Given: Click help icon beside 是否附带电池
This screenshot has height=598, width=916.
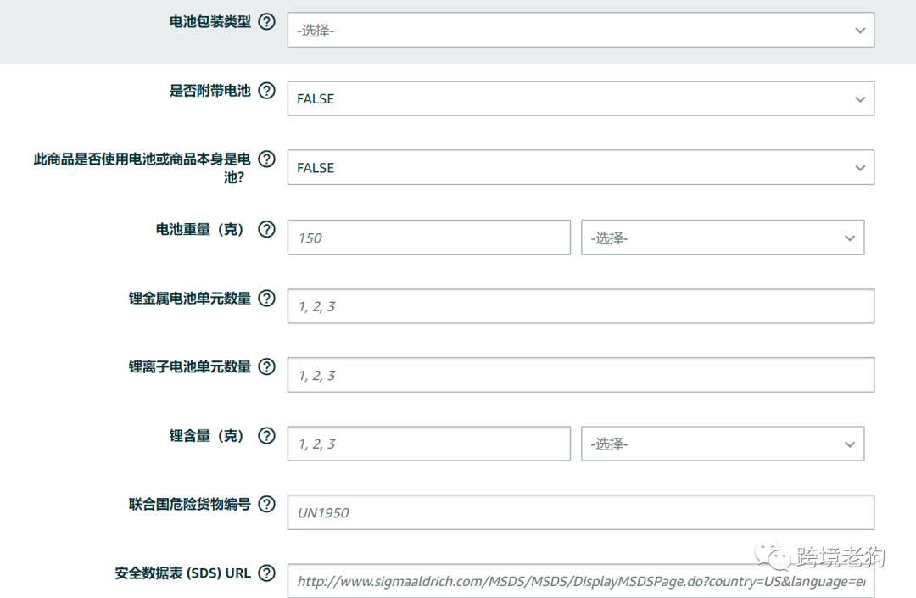Looking at the screenshot, I should coord(267,91).
